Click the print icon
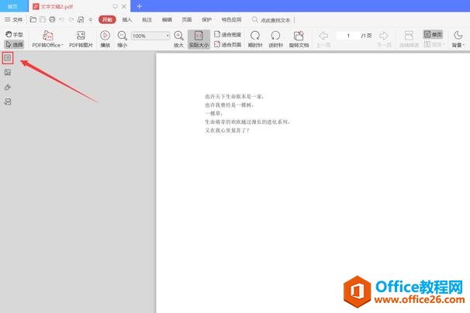 click(52, 20)
